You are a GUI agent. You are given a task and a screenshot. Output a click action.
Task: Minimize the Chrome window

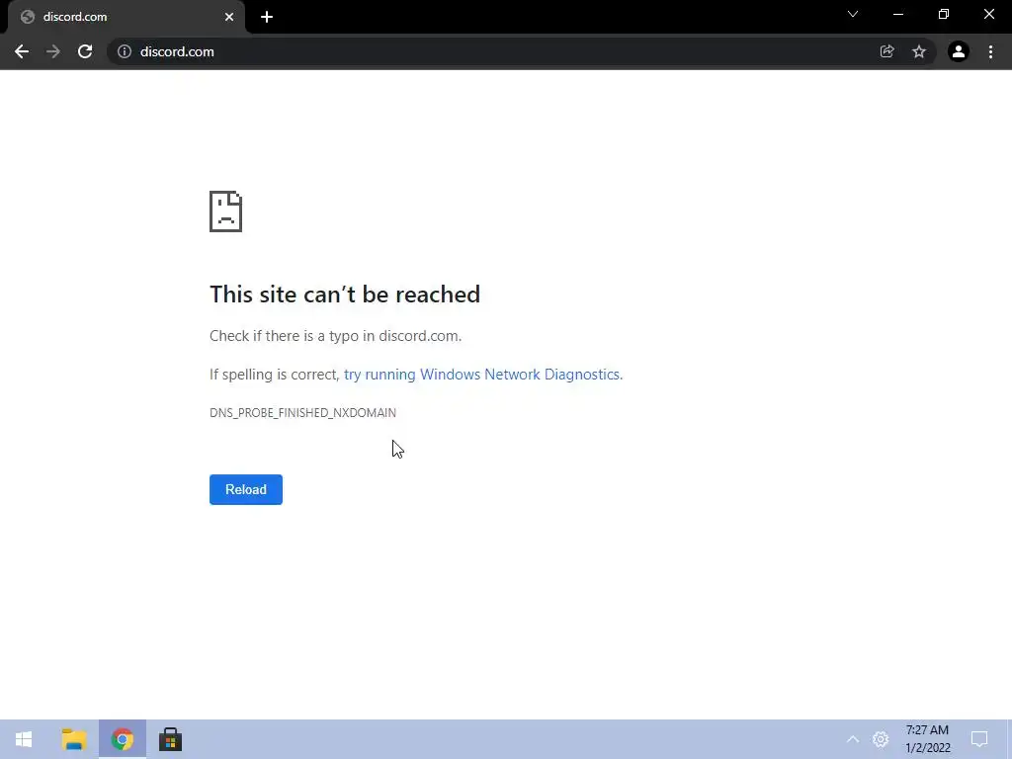point(897,14)
